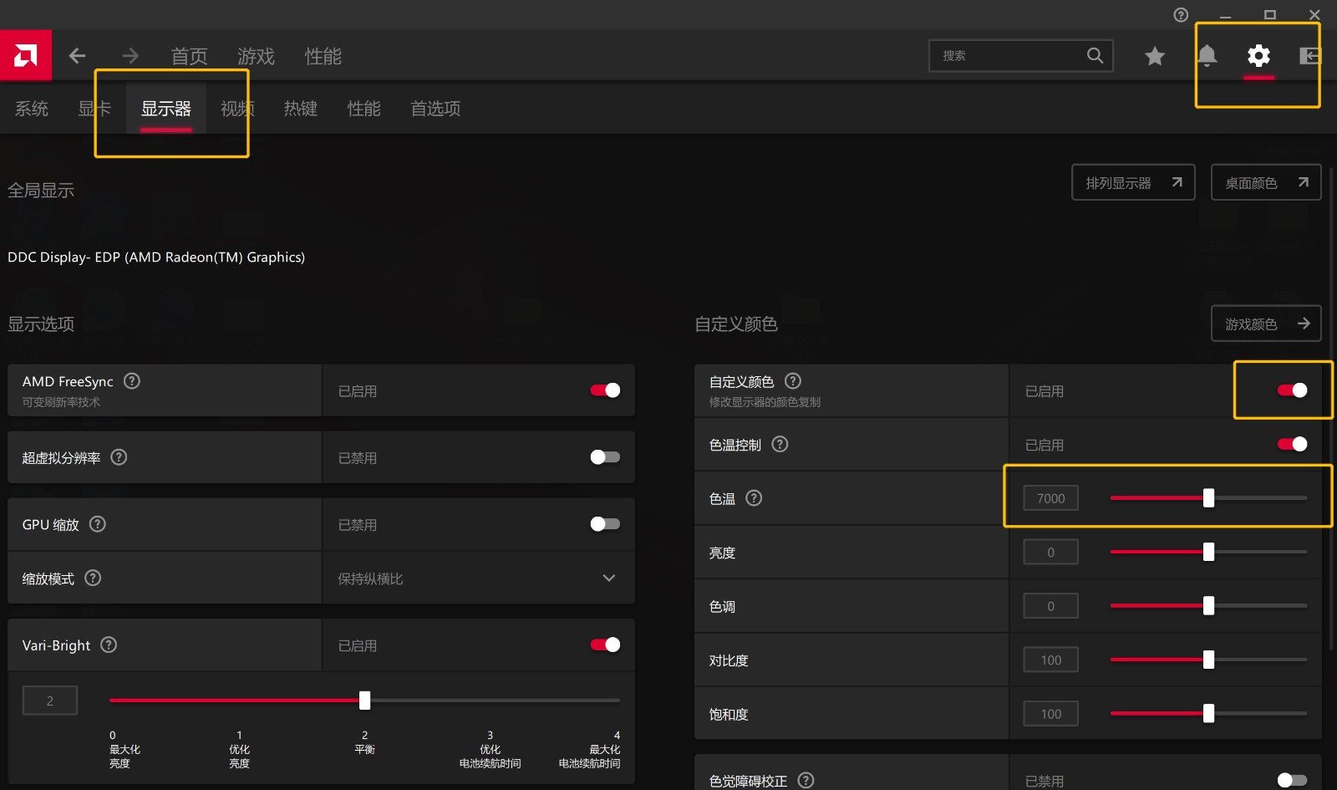Show help for AMD FreeSync
This screenshot has height=790, width=1337.
(x=132, y=381)
